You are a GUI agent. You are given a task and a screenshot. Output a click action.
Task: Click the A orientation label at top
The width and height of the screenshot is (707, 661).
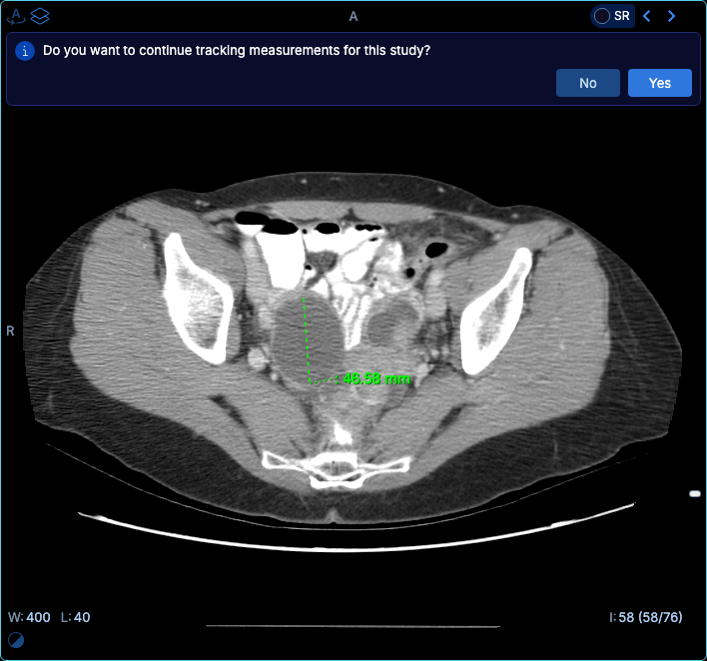353,17
